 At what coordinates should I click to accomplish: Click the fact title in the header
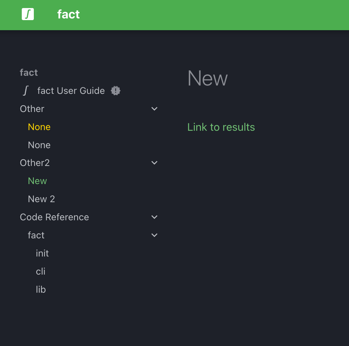click(68, 14)
